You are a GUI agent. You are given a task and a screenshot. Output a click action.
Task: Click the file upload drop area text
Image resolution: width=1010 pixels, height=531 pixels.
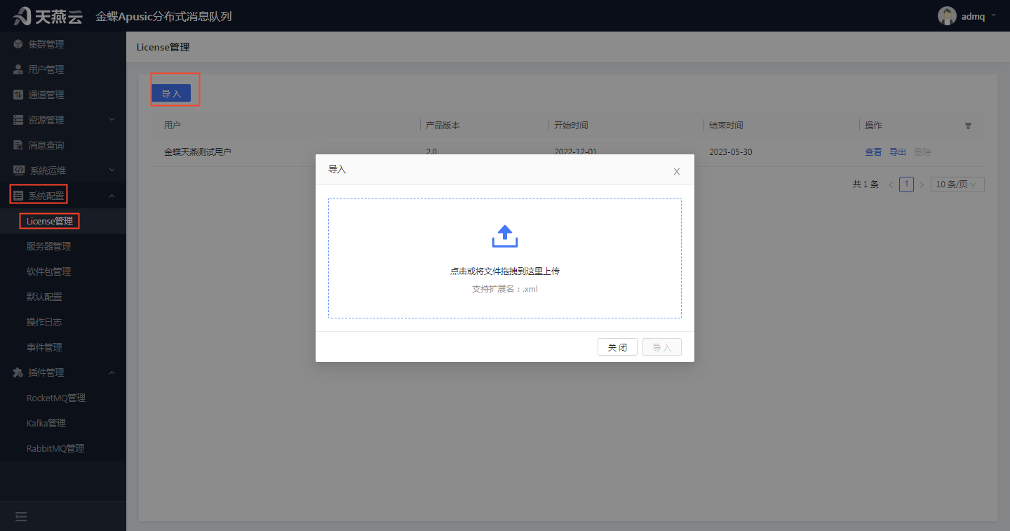pyautogui.click(x=505, y=271)
